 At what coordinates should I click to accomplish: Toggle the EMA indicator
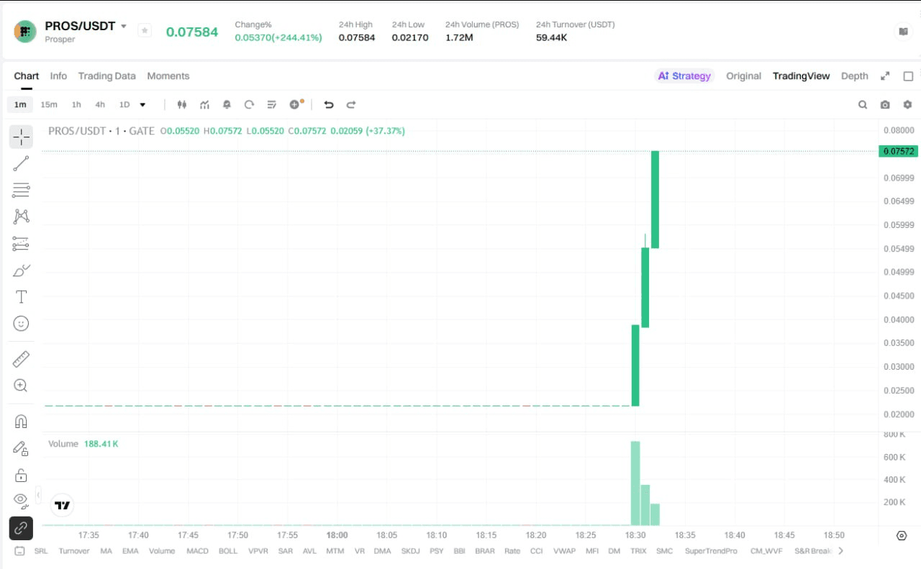130,551
